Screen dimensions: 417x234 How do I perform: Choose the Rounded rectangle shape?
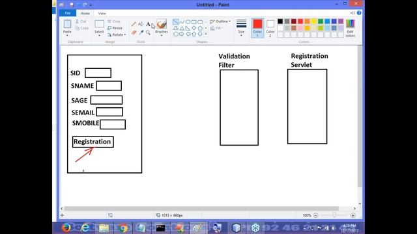click(x=200, y=21)
